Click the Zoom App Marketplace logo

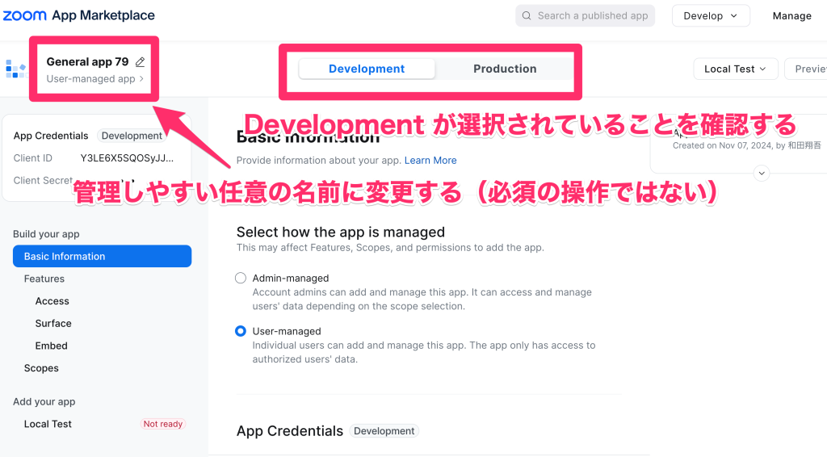79,15
